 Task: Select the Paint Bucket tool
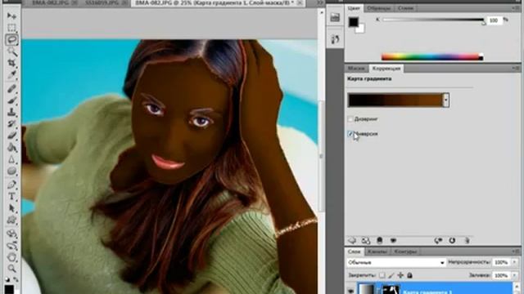click(11, 147)
